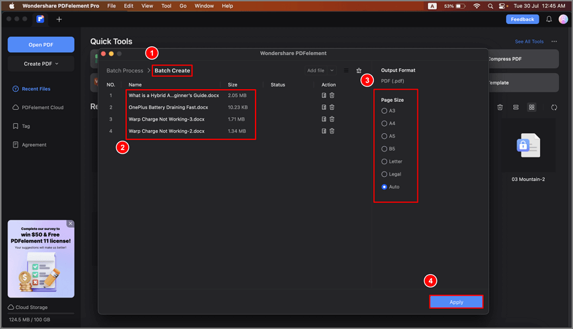The width and height of the screenshot is (573, 329).
Task: Open See All Tools link
Action: (529, 42)
